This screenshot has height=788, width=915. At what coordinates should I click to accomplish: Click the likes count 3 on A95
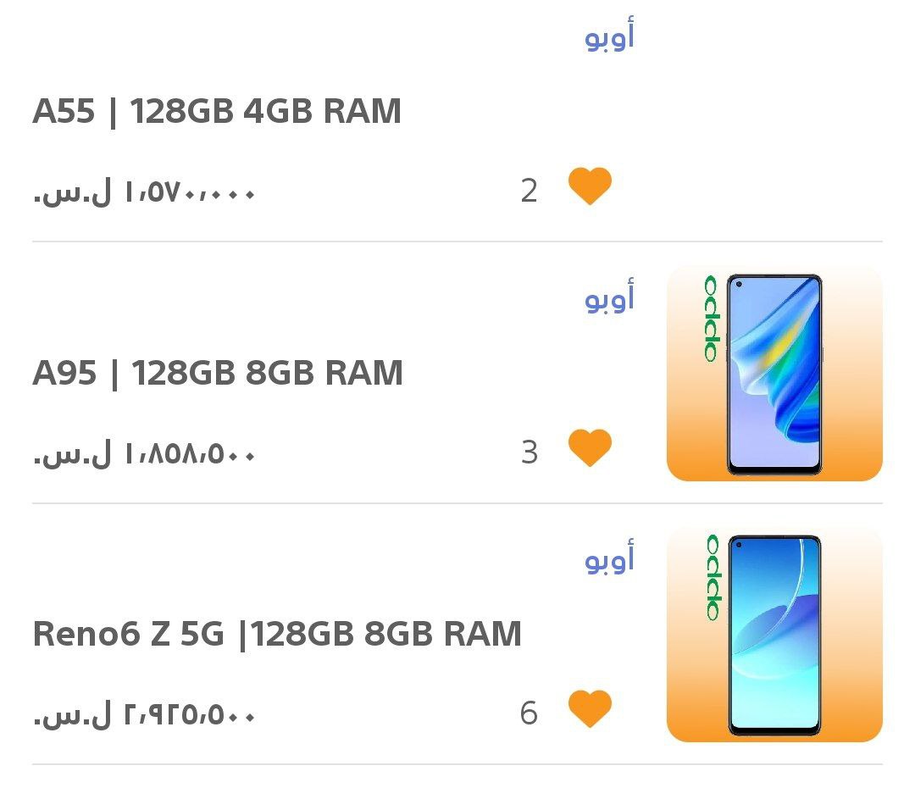[529, 452]
